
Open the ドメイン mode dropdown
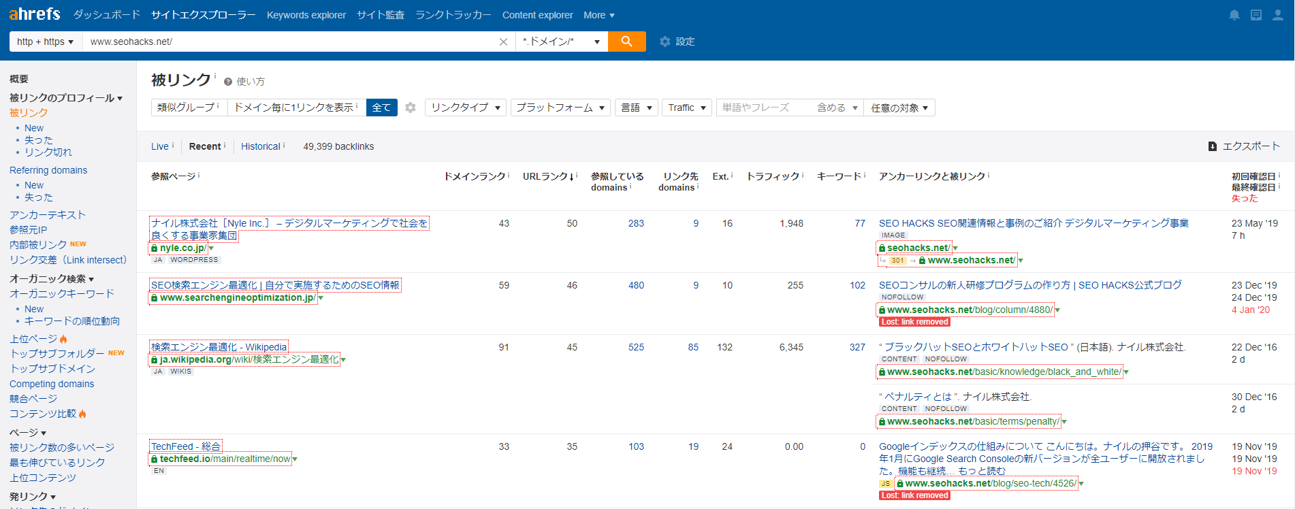coord(562,42)
